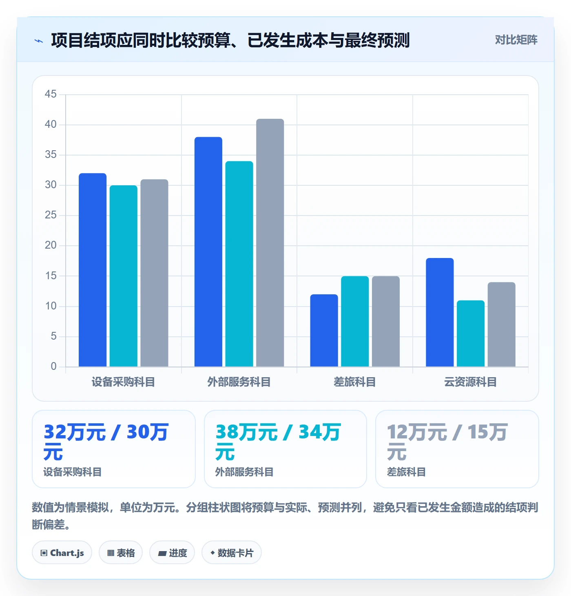Click the 外部服务科目 x-axis label under the chart
Screen dimensions: 571x596
coord(239,382)
